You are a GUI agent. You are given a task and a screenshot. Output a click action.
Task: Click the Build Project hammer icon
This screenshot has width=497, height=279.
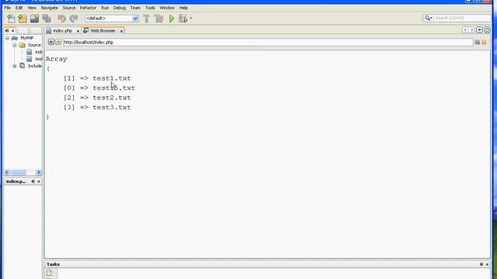147,19
